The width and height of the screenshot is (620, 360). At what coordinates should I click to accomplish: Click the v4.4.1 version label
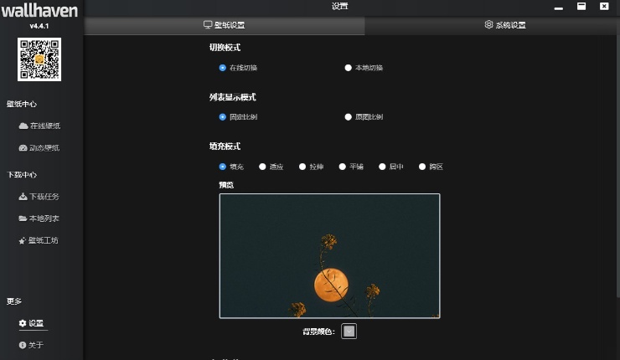point(39,26)
